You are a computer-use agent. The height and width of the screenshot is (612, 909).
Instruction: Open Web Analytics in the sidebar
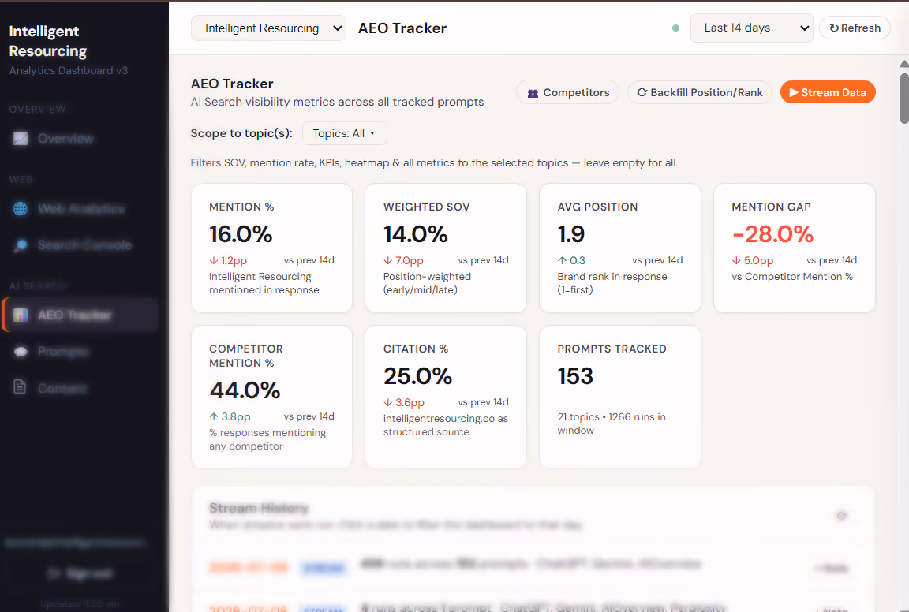(x=80, y=209)
